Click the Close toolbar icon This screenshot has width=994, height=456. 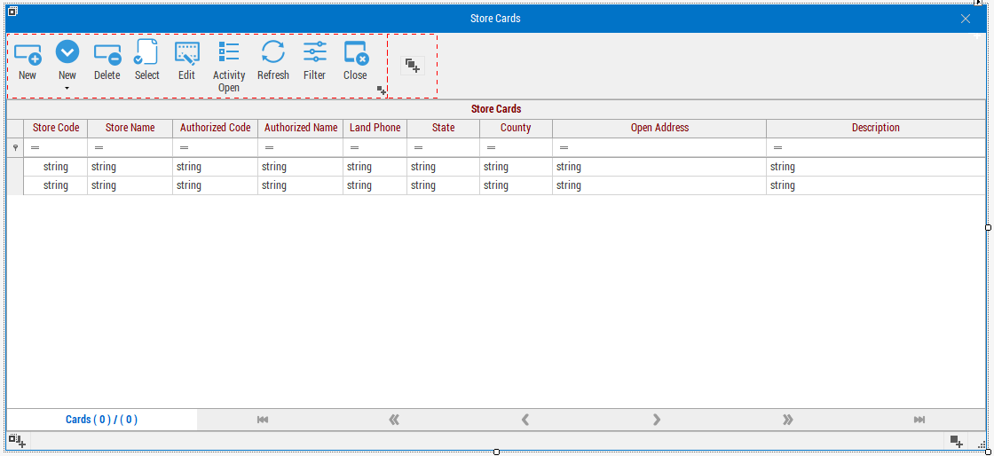point(355,53)
